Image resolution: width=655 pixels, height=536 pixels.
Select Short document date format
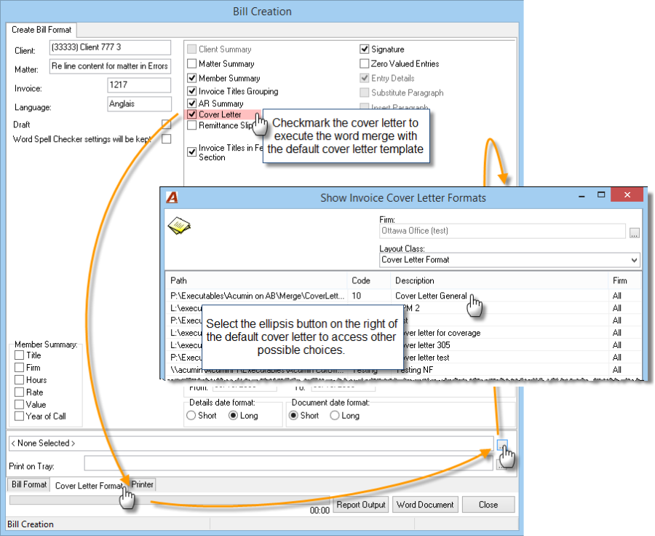(x=294, y=416)
